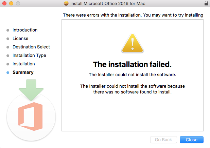Select the Introduction step in sidebar
Screen dimensions: 210x148
[x=25, y=30]
